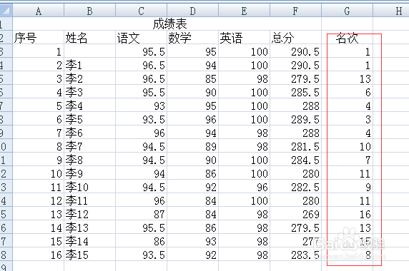Select column A header
409x271 pixels.
[39, 11]
